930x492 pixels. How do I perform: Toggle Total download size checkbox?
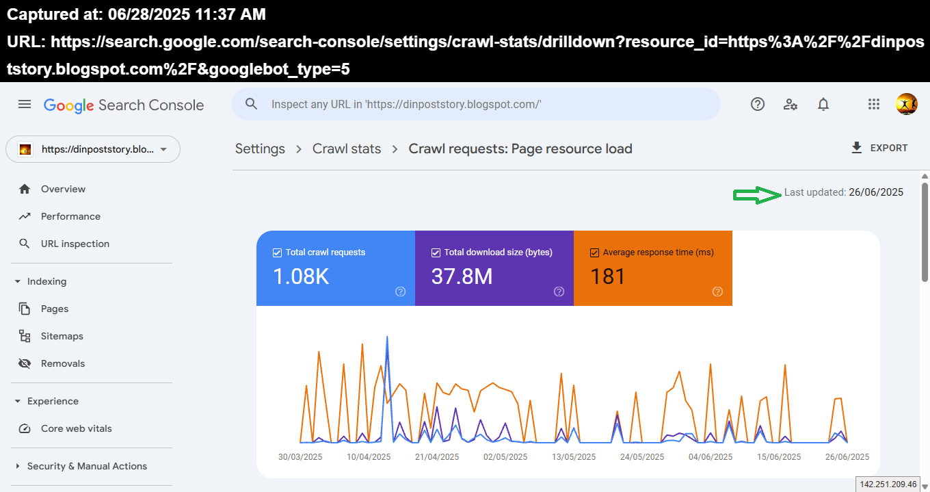click(x=436, y=253)
